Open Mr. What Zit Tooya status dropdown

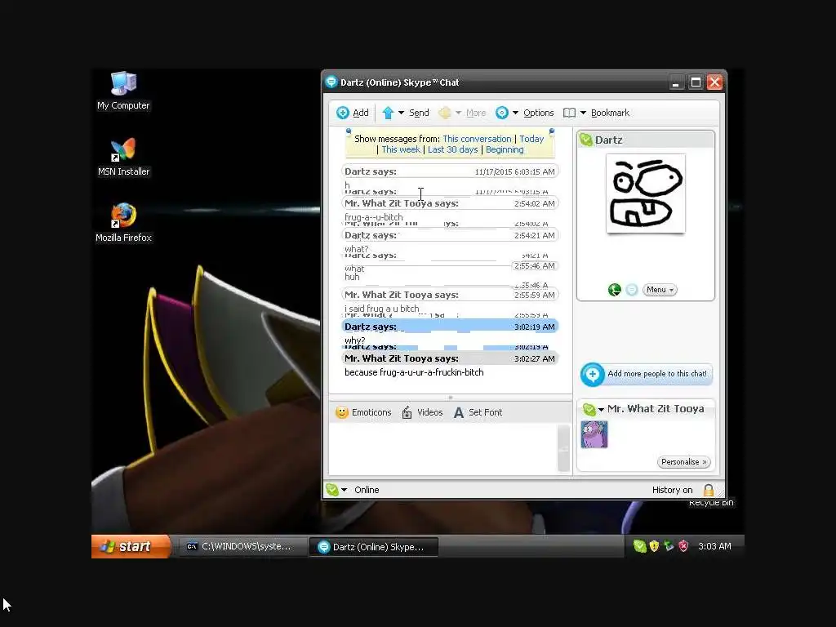pos(601,410)
